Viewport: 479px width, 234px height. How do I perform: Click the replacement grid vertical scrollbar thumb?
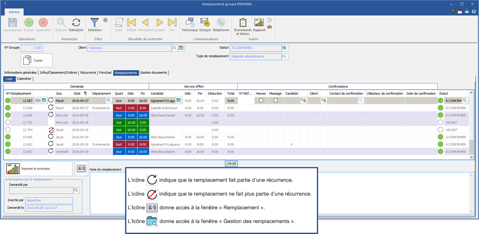[x=471, y=147]
